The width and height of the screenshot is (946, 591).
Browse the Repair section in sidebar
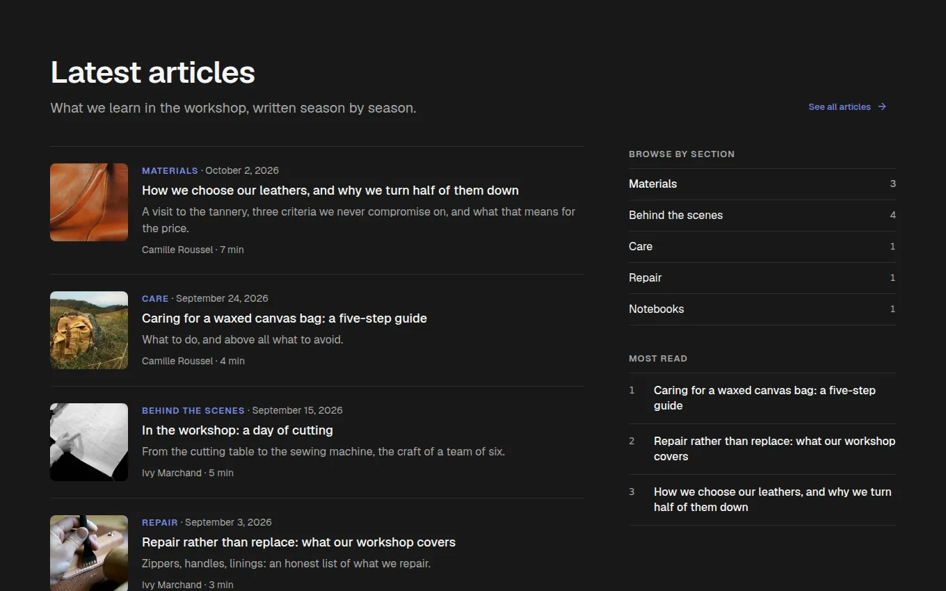pyautogui.click(x=762, y=278)
